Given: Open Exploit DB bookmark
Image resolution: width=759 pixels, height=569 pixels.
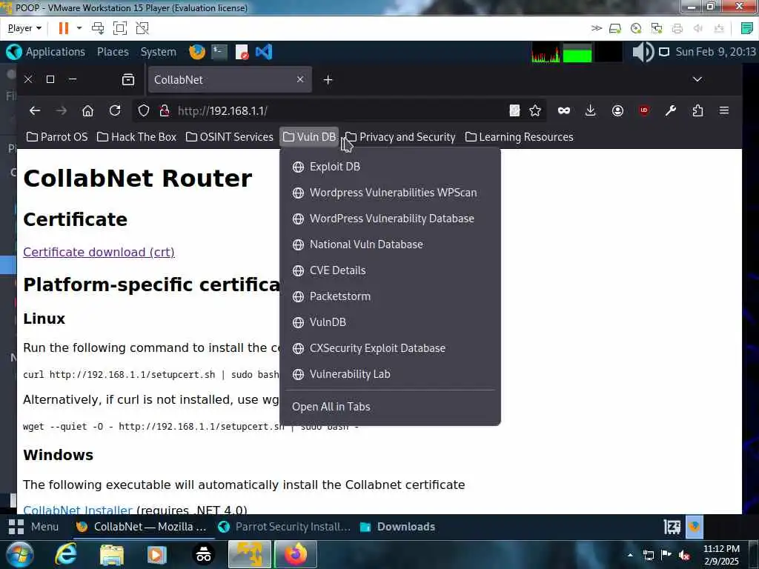Looking at the screenshot, I should point(390,167).
